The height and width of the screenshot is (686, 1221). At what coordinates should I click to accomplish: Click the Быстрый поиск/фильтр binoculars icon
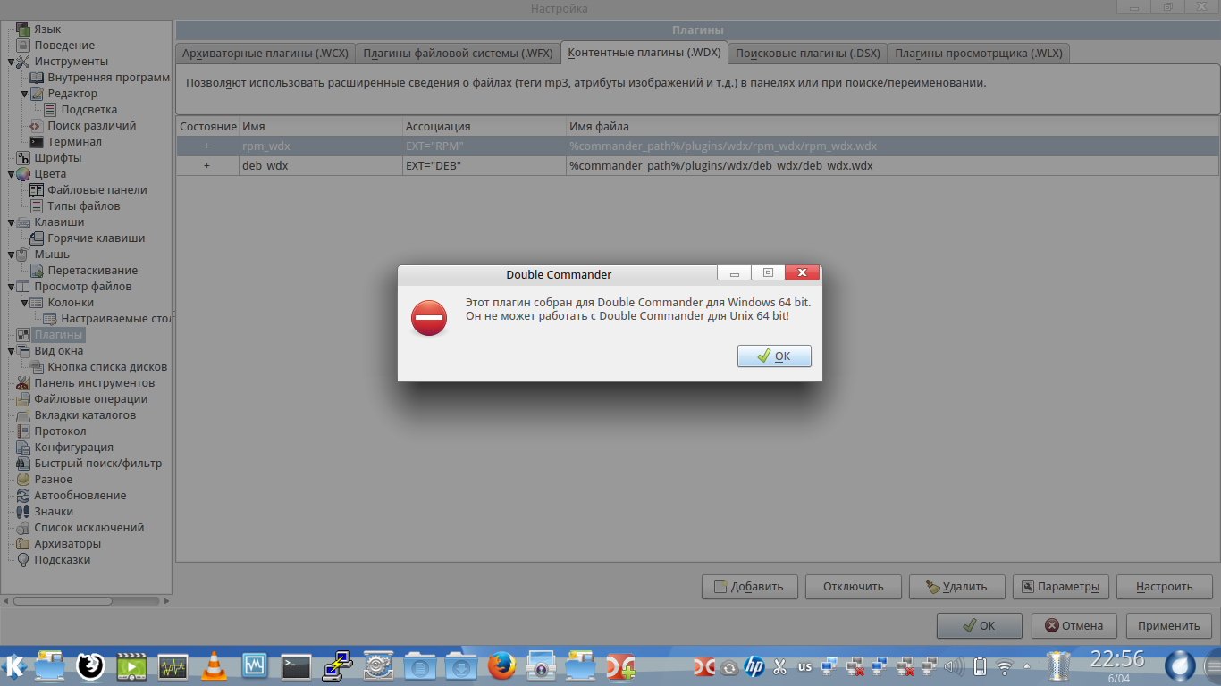pyautogui.click(x=23, y=464)
